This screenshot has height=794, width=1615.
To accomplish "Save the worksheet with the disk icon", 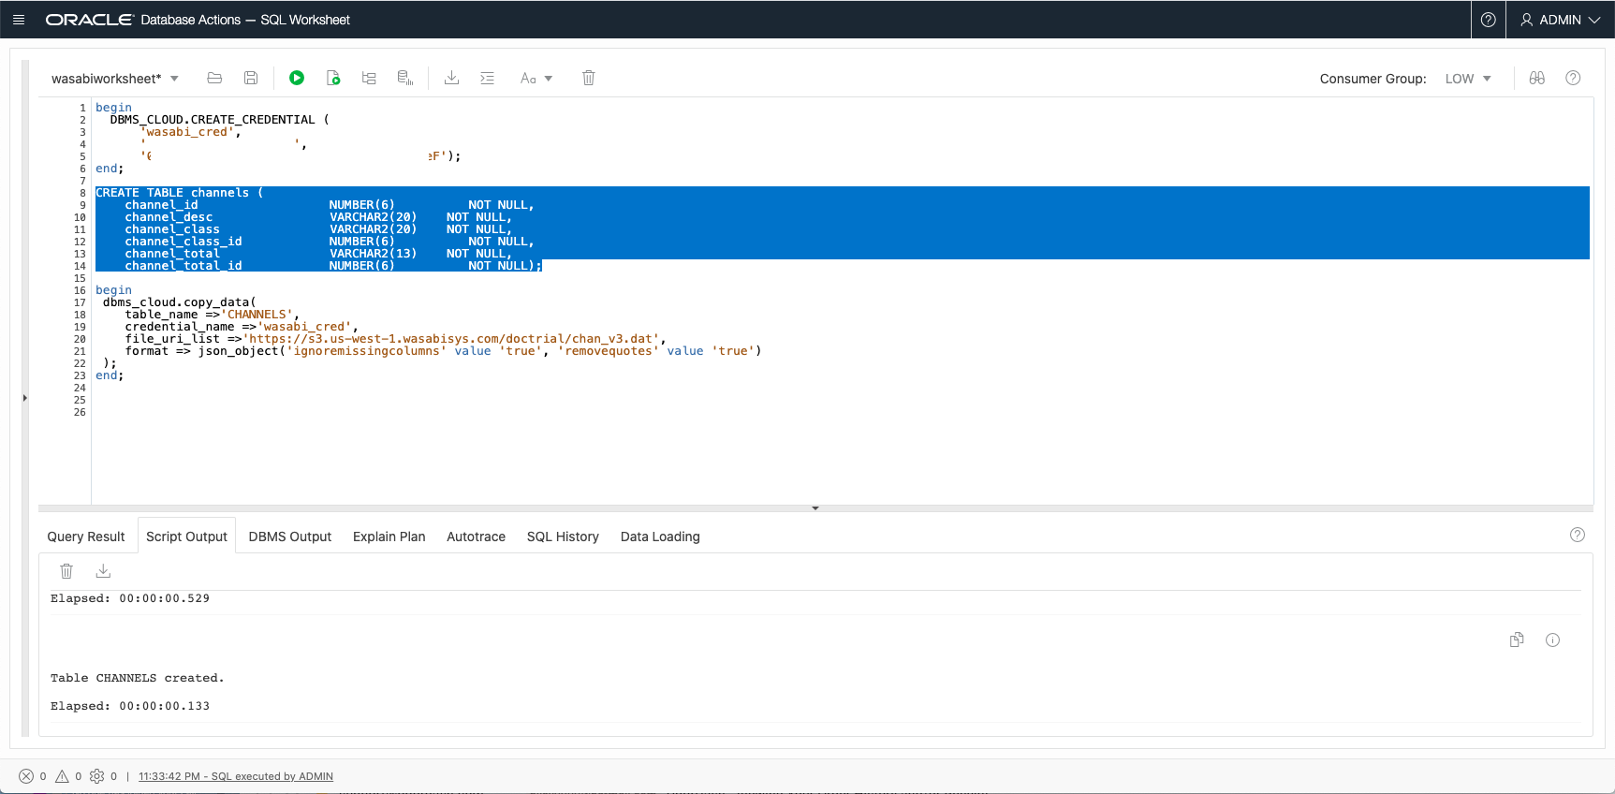I will coord(251,78).
